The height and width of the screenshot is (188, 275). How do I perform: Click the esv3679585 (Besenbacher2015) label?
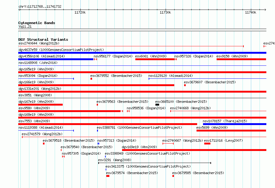point(198,173)
